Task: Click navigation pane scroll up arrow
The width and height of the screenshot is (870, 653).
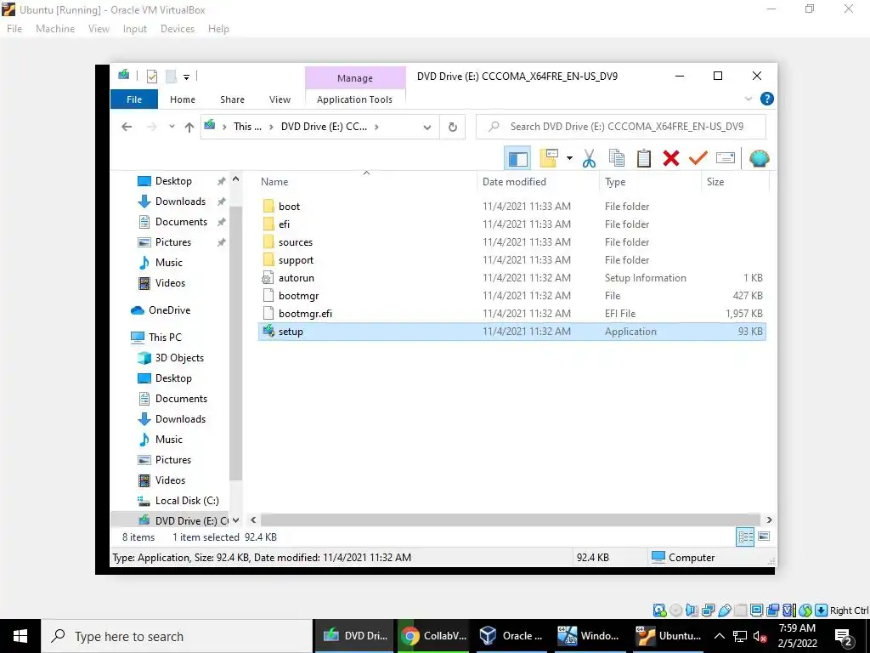Action: pyautogui.click(x=235, y=179)
